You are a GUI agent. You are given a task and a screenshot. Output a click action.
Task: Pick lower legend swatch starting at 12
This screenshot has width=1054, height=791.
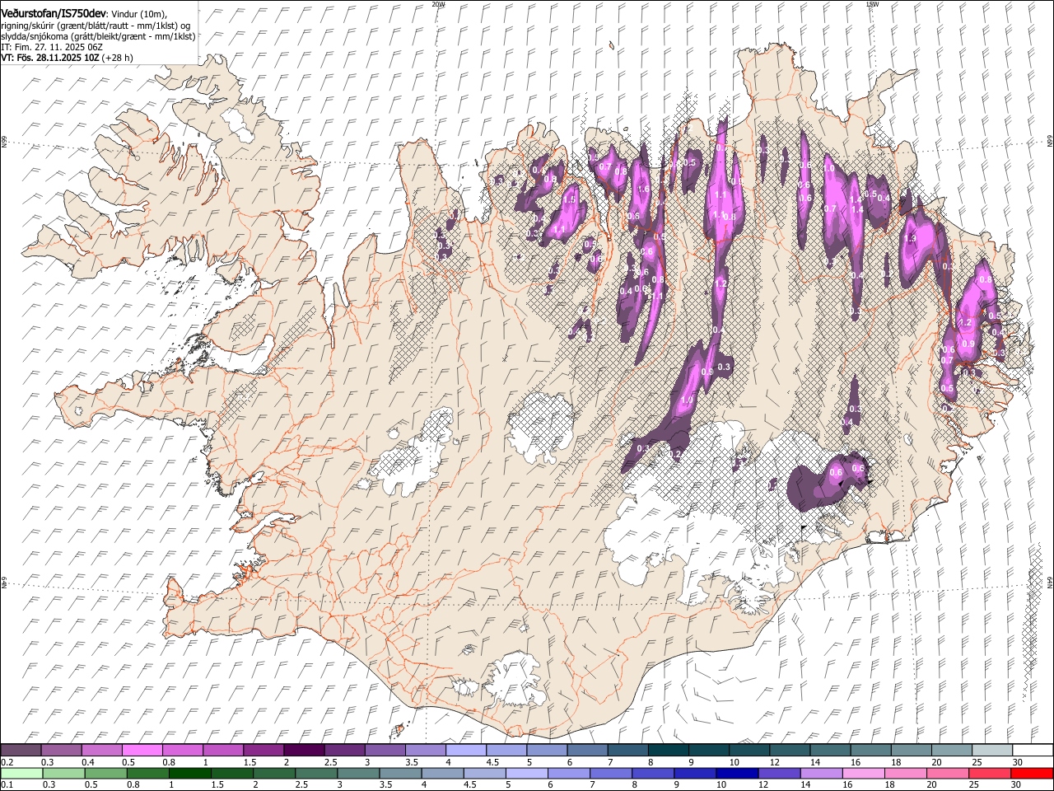click(x=779, y=774)
